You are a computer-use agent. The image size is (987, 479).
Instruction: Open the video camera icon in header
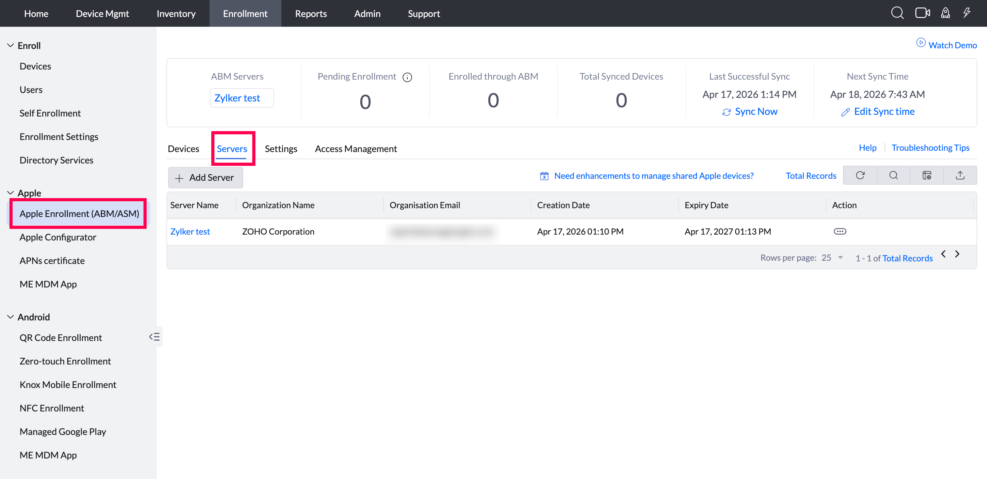point(922,13)
